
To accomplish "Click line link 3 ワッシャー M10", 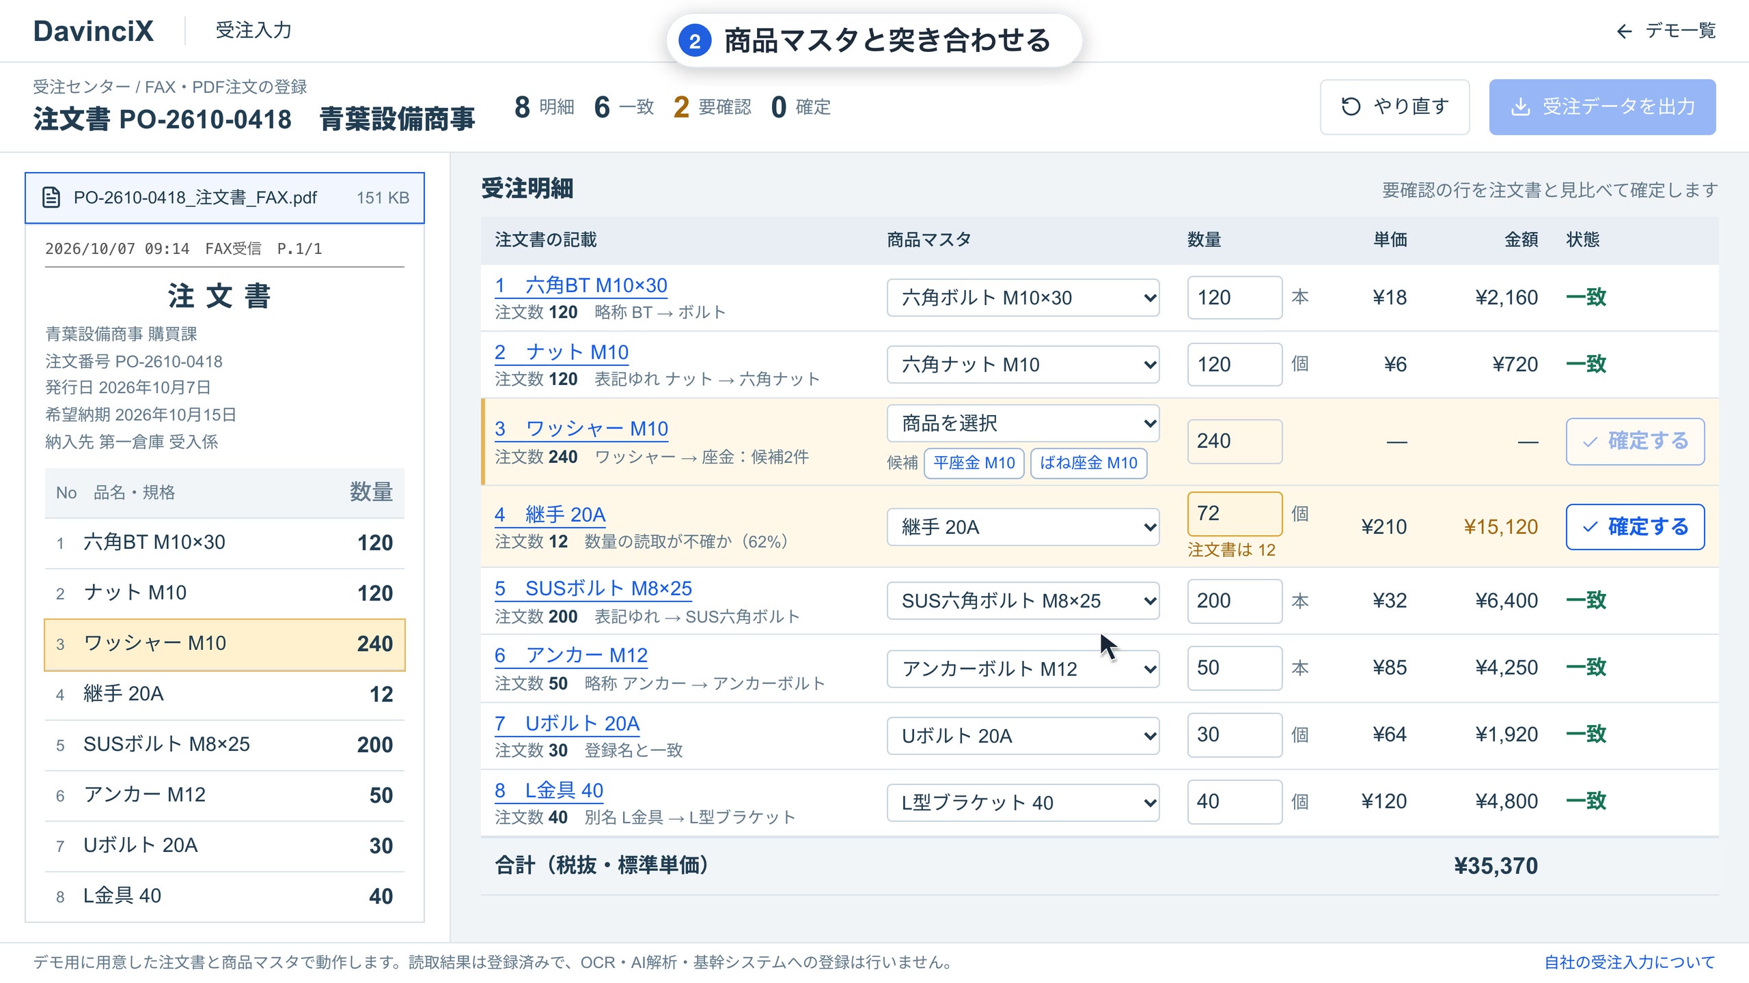I will (x=581, y=429).
